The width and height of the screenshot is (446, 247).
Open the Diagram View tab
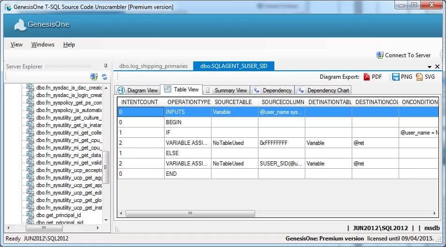(x=138, y=90)
